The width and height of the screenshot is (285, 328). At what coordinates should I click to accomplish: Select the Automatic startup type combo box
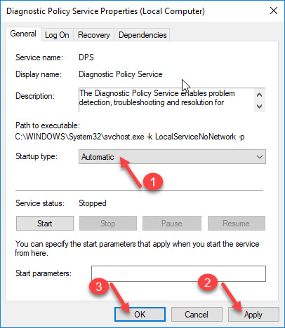tap(172, 157)
